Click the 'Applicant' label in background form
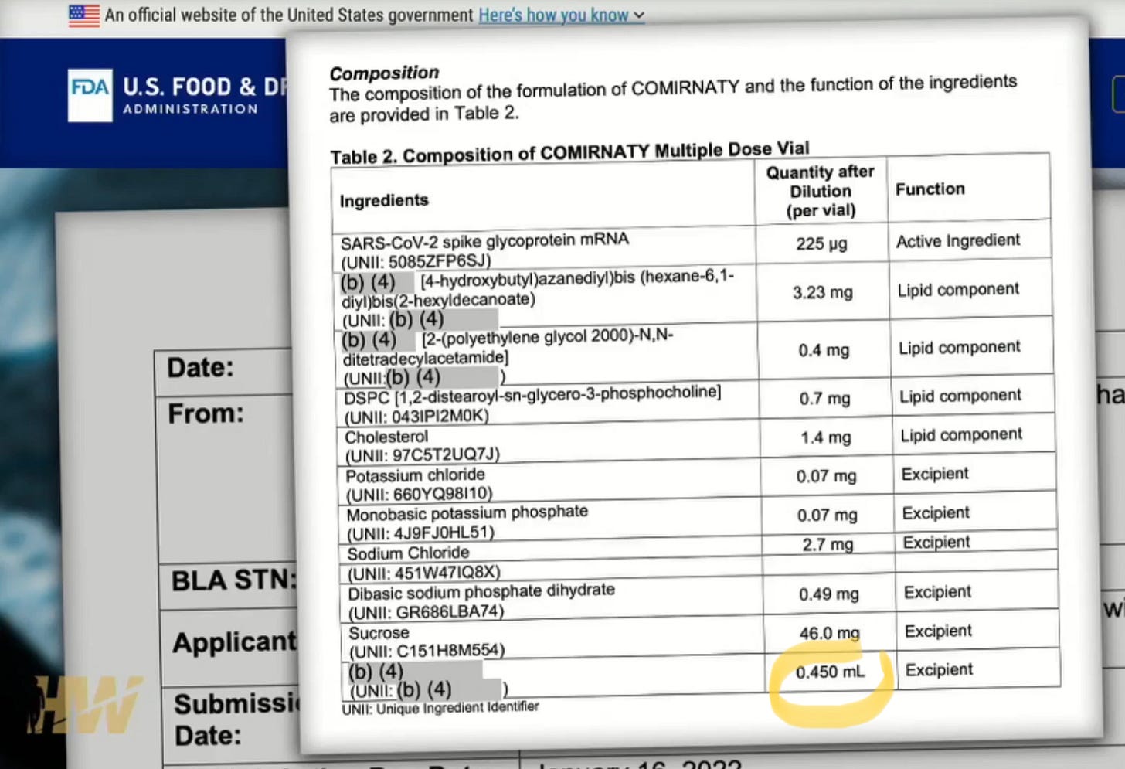Viewport: 1125px width, 769px height. pyautogui.click(x=234, y=642)
